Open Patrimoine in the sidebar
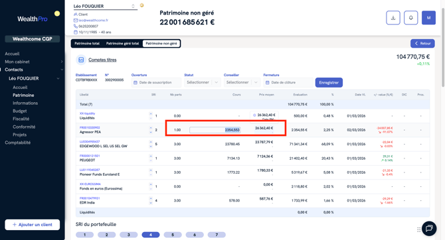Image resolution: width=445 pixels, height=240 pixels. click(x=23, y=95)
